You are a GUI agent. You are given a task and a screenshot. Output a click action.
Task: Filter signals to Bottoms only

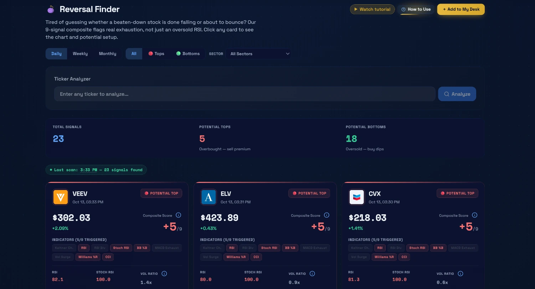coord(188,54)
